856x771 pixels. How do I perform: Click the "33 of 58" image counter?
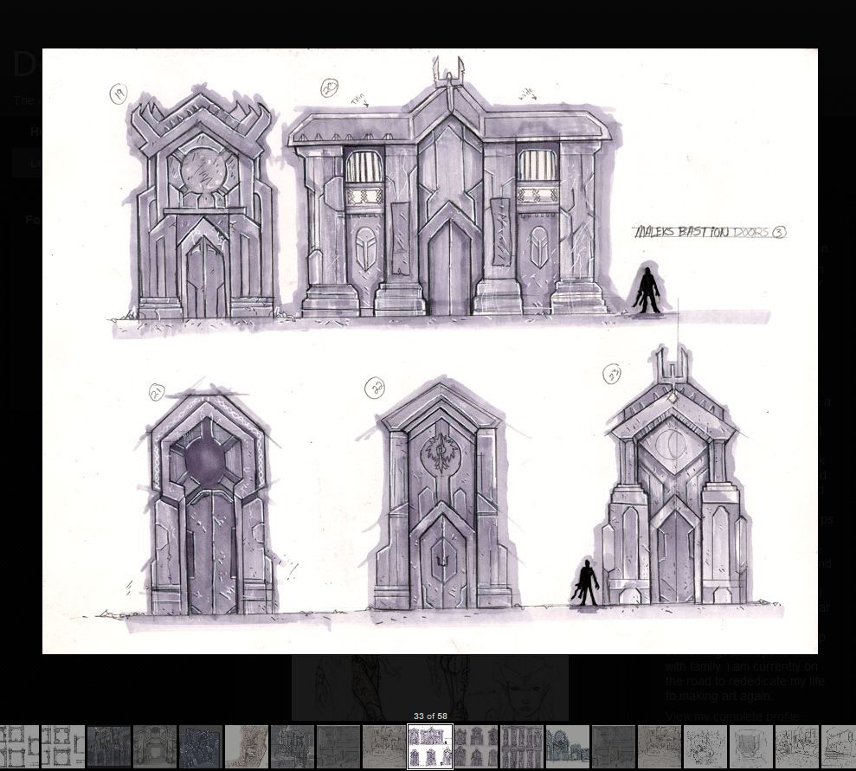[x=430, y=716]
